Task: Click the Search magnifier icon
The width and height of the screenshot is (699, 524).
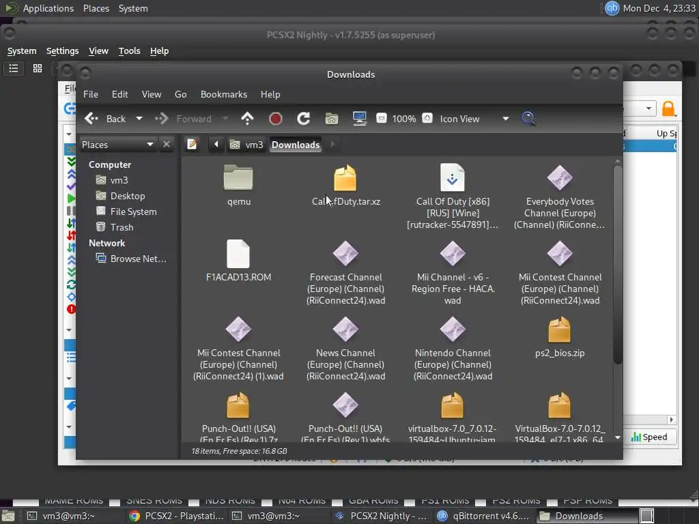Action: coord(528,119)
